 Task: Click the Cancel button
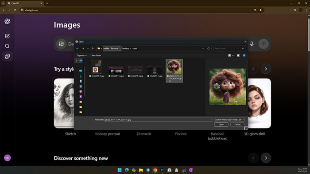point(237,125)
